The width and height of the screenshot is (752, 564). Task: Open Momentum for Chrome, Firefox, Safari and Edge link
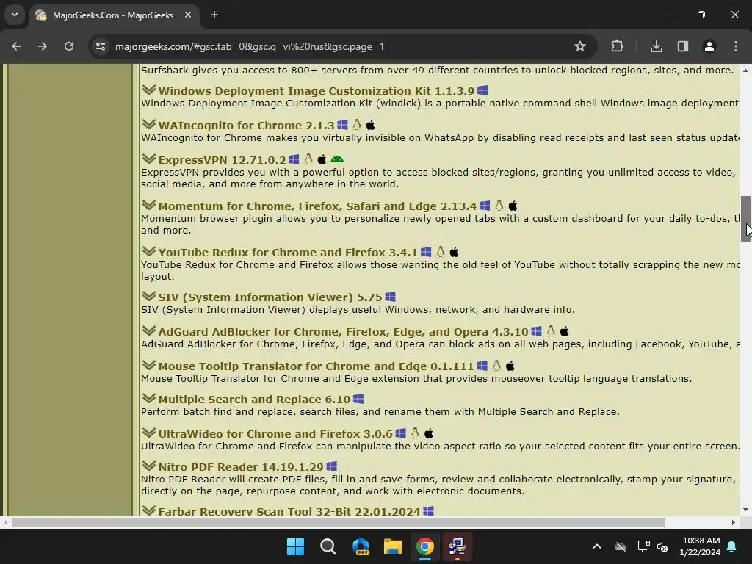[x=317, y=206]
